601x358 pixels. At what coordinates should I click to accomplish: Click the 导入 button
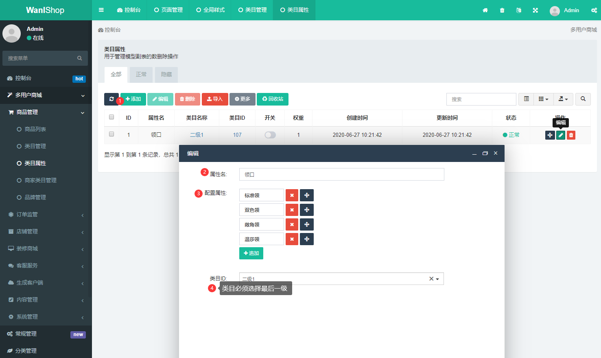(x=215, y=99)
